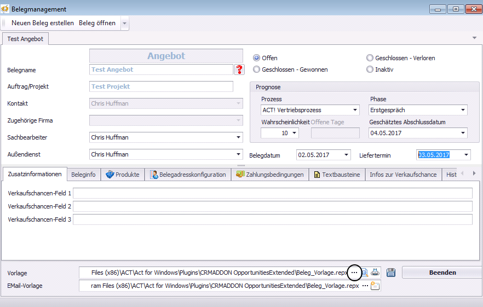The image size is (483, 307).
Task: Open the Prozess dropdown
Action: (x=355, y=110)
